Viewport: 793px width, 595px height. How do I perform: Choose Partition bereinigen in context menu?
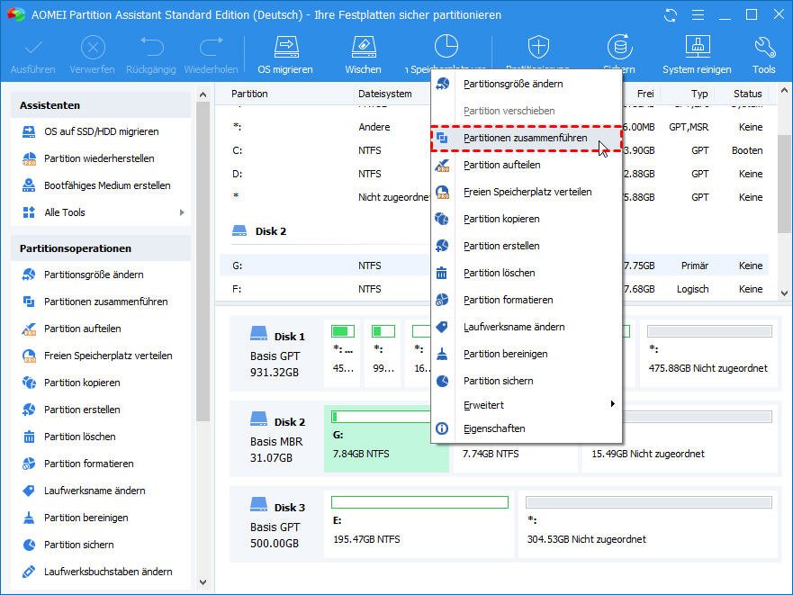coord(526,354)
